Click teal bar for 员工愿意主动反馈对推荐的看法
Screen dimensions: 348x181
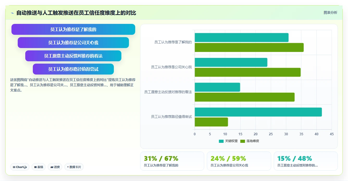pos(217,87)
